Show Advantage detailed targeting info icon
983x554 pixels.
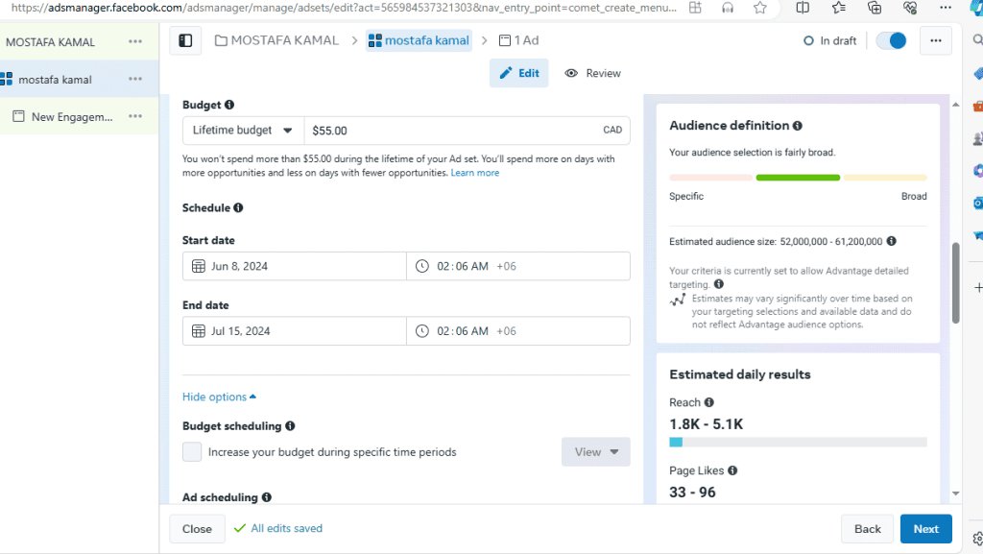click(718, 284)
